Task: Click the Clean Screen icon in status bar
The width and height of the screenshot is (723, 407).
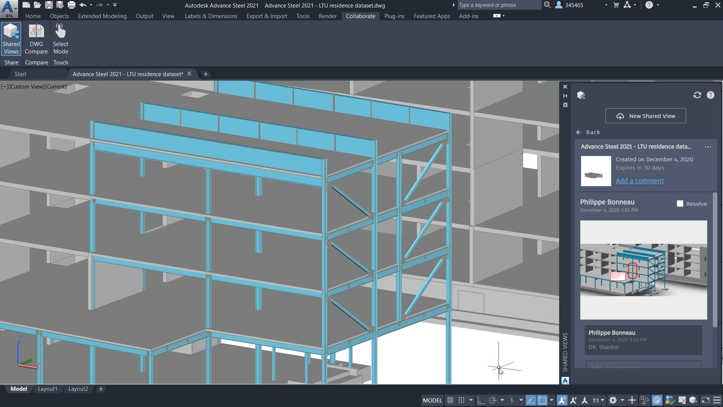Action: [706, 400]
